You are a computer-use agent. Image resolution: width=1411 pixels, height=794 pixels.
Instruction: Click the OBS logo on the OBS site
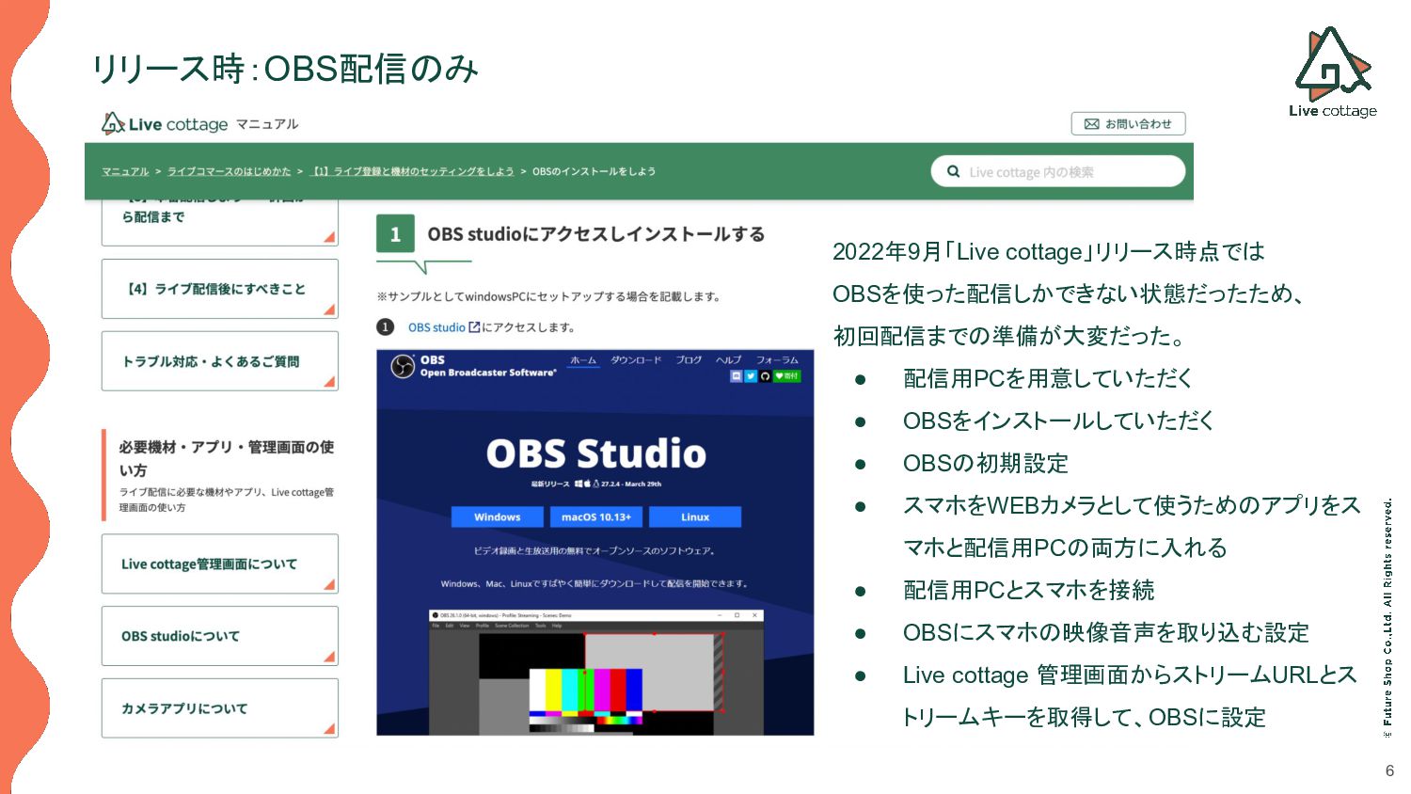pyautogui.click(x=403, y=366)
